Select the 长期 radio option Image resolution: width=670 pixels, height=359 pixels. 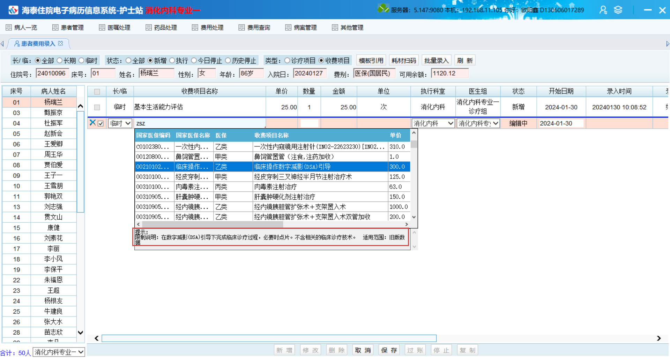click(x=60, y=61)
